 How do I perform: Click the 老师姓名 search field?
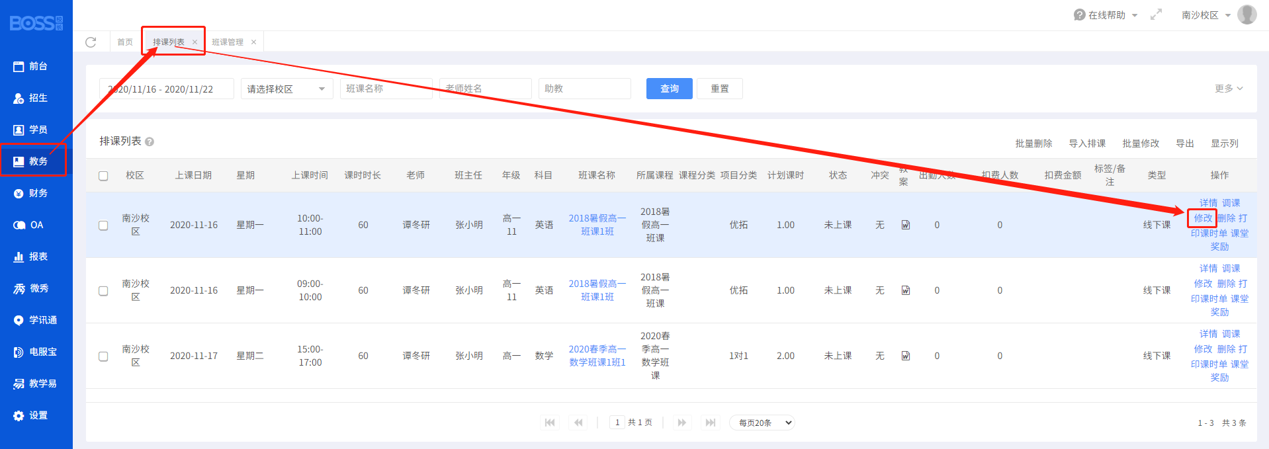point(486,89)
